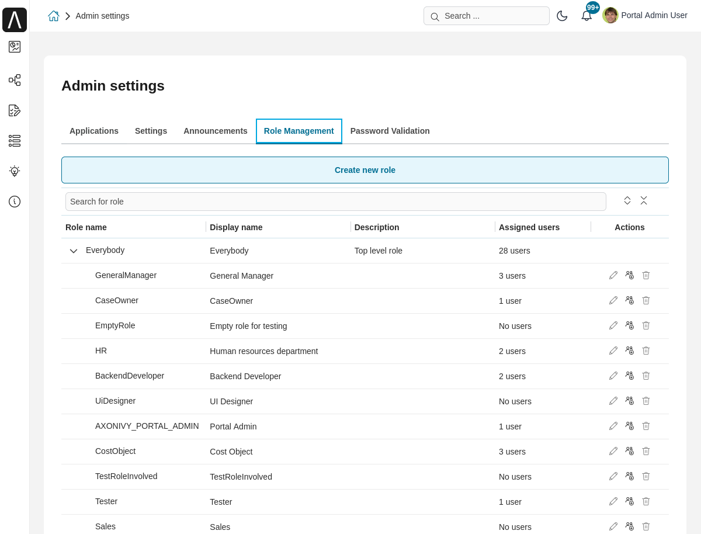
Task: Open the Information icon in the sidebar
Action: pos(15,202)
